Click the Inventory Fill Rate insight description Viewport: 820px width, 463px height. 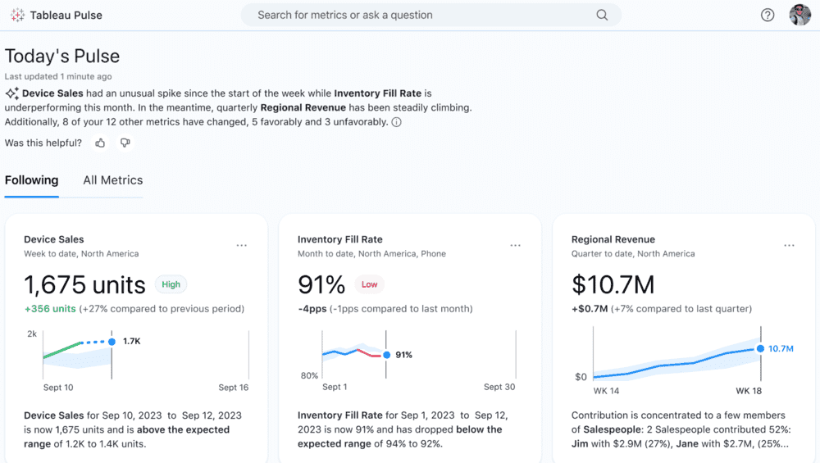point(403,429)
